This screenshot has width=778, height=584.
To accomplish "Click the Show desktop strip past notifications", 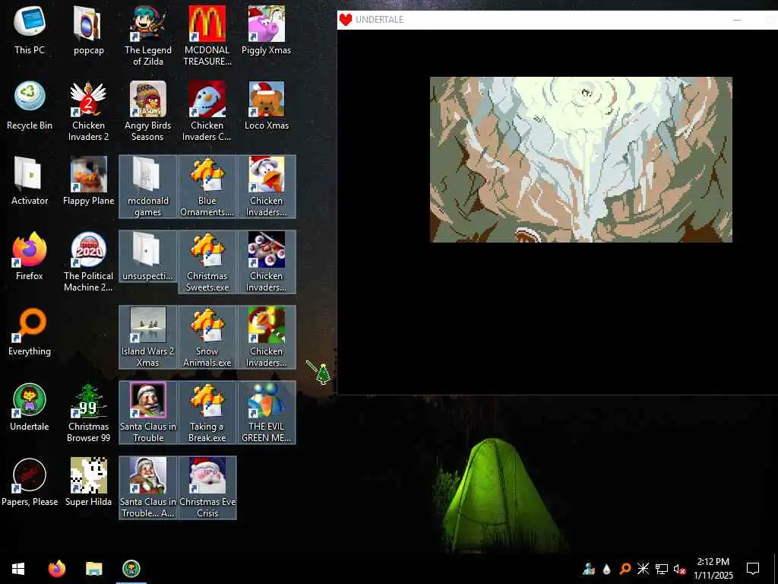I will coord(775,569).
